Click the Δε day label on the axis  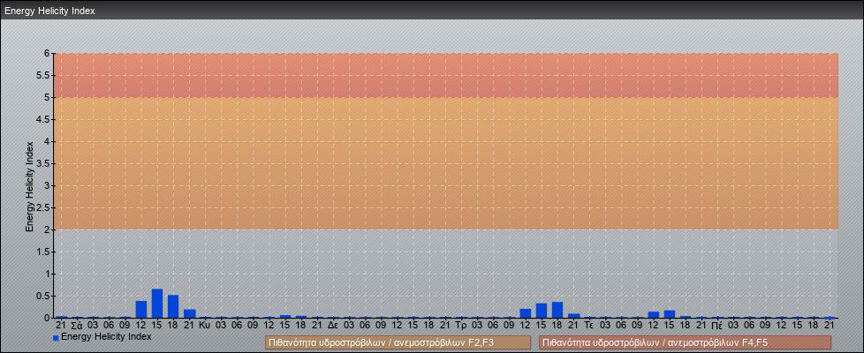333,326
